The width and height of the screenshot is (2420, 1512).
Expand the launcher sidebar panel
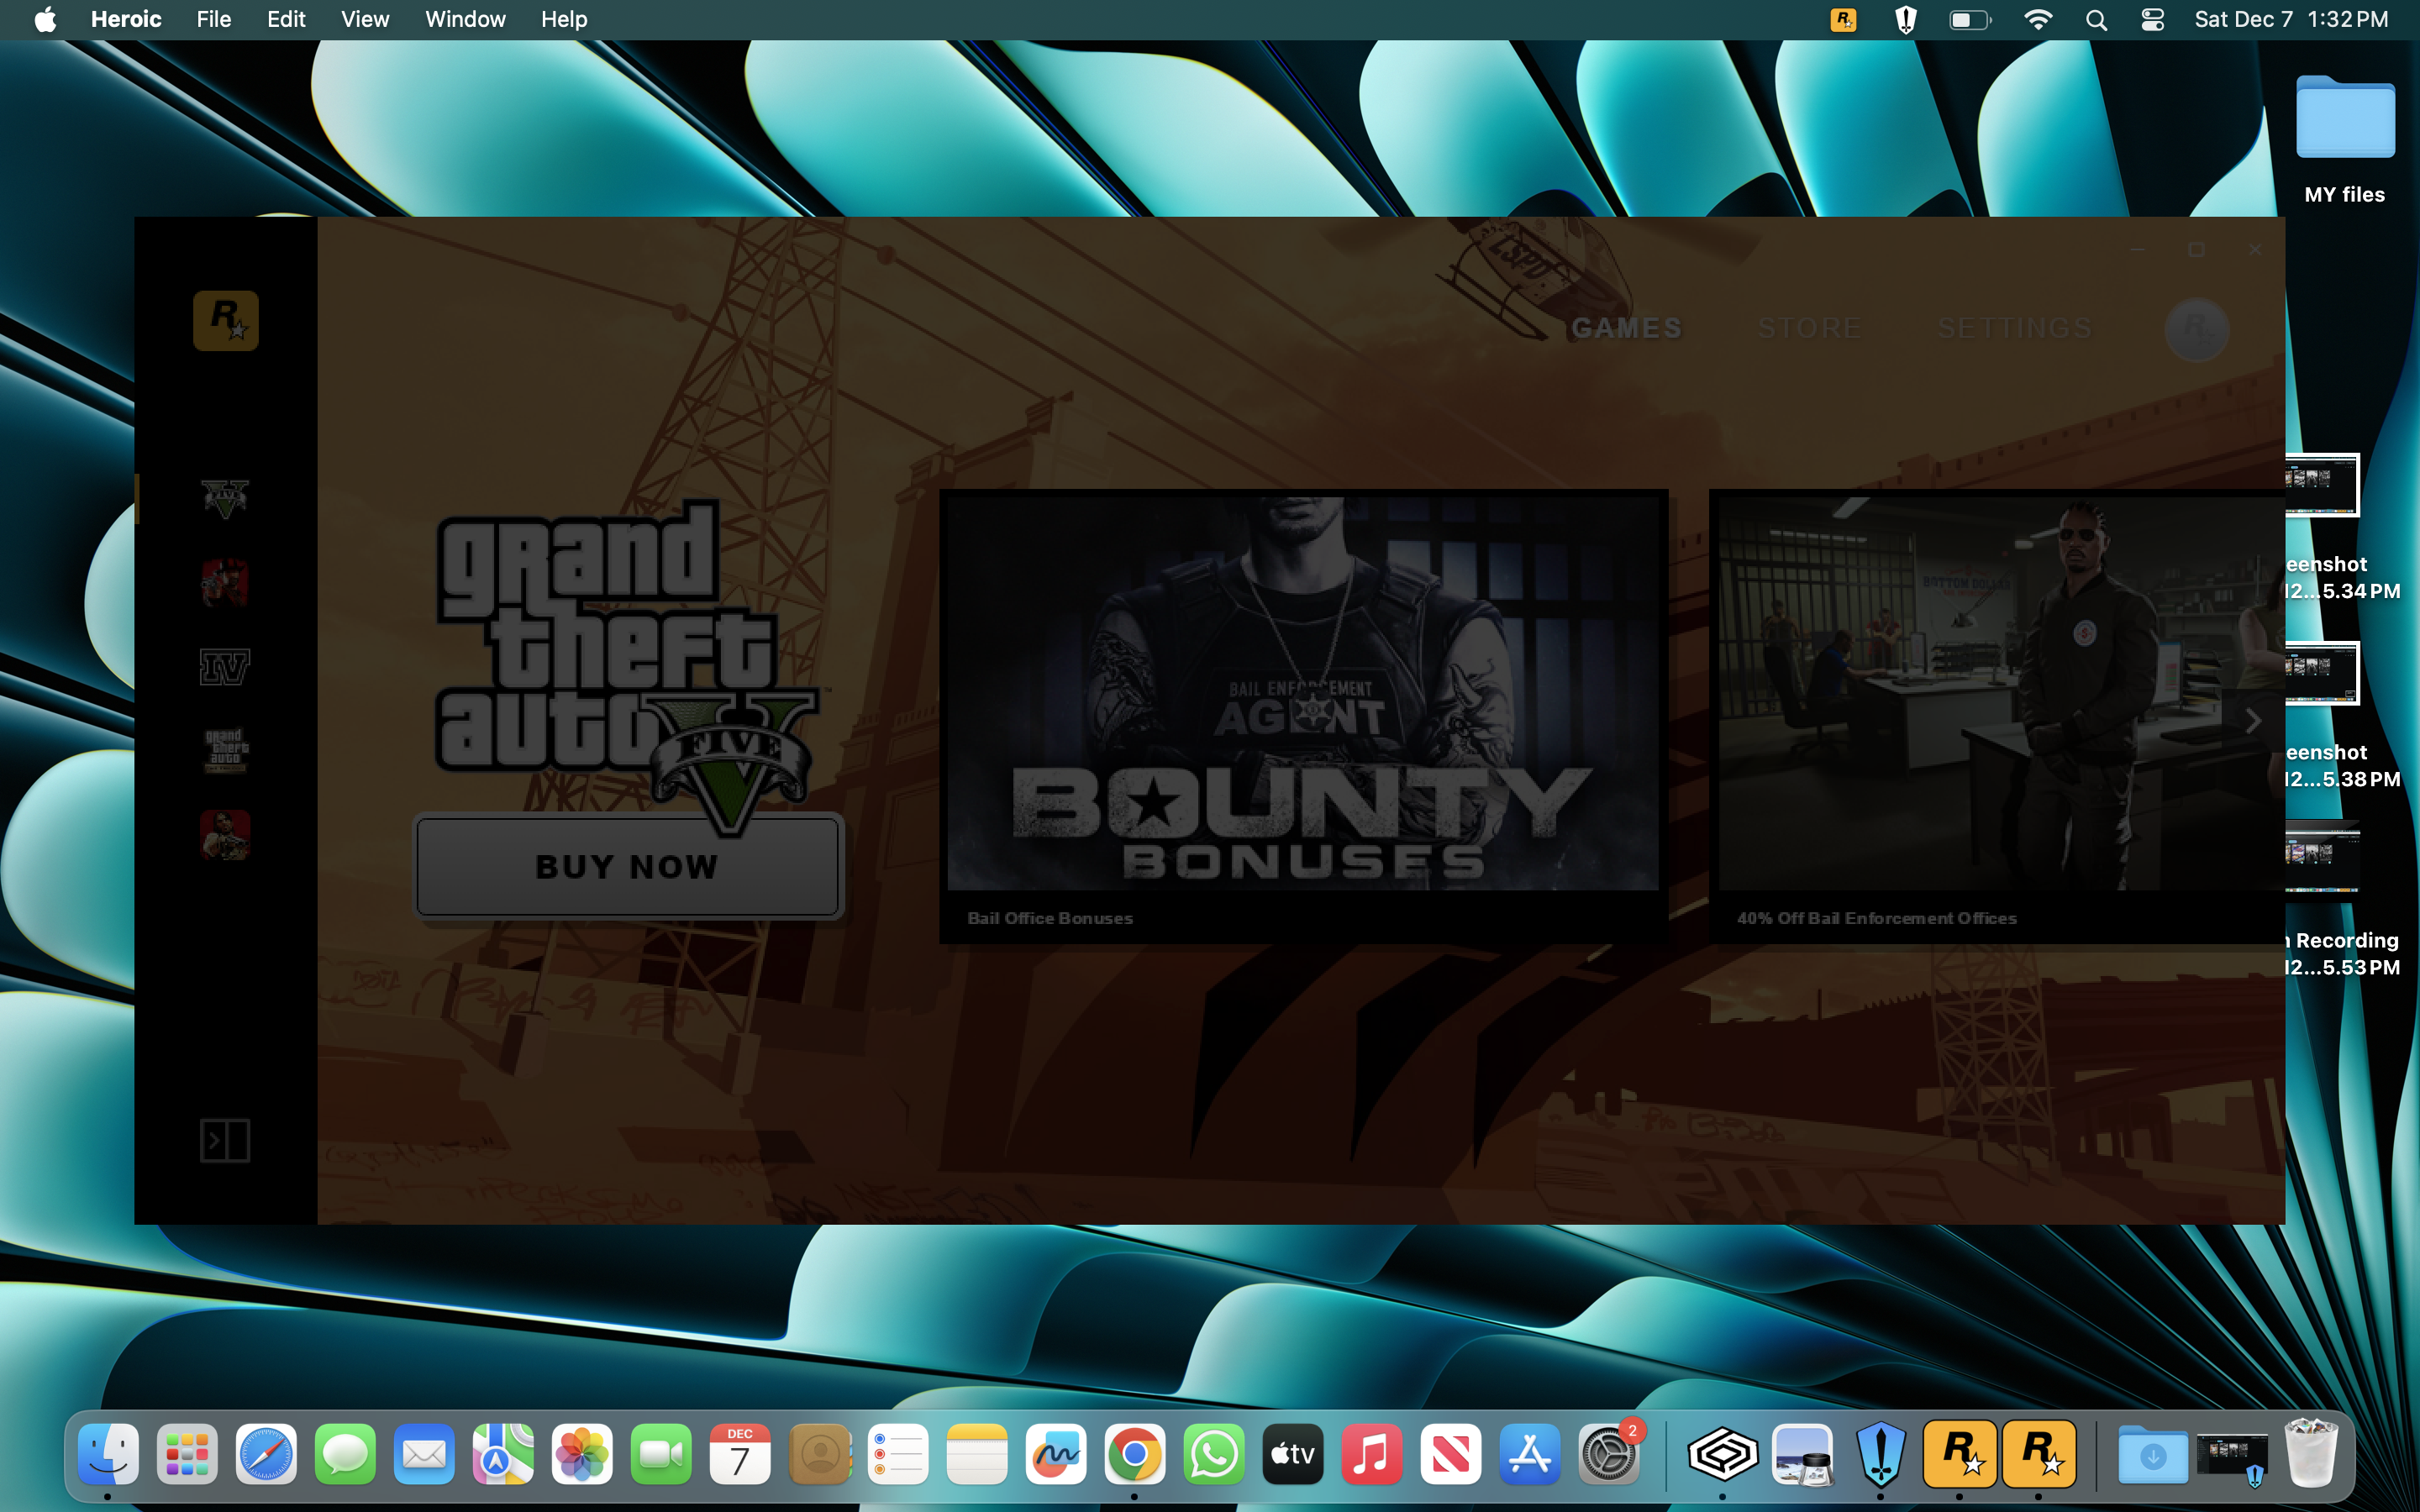225,1140
